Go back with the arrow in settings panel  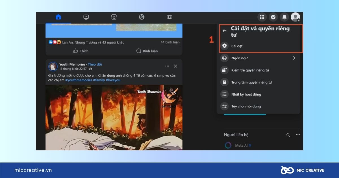coord(224,31)
